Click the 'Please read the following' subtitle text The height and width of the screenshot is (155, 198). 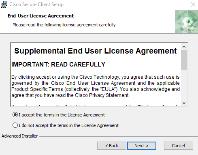64,25
